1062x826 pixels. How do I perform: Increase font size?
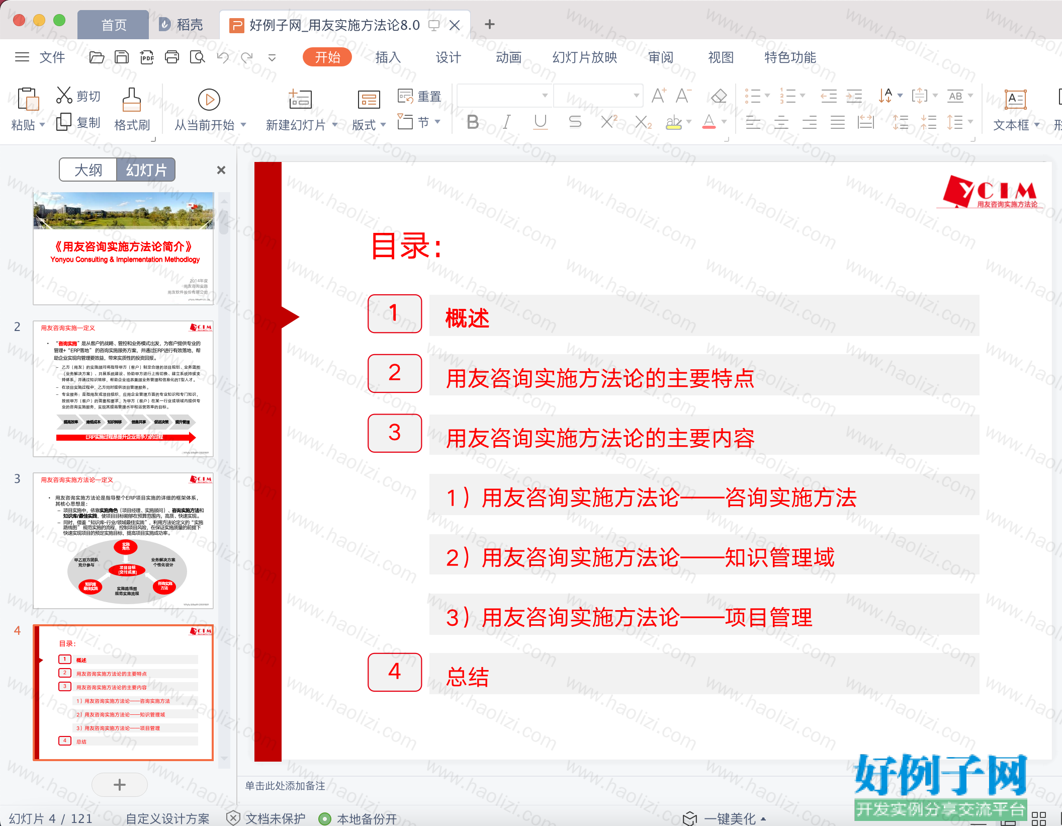659,96
